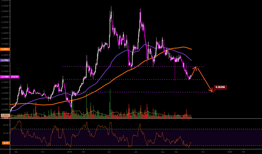Click the orange 36.29 RSI value label

pos(6,143)
